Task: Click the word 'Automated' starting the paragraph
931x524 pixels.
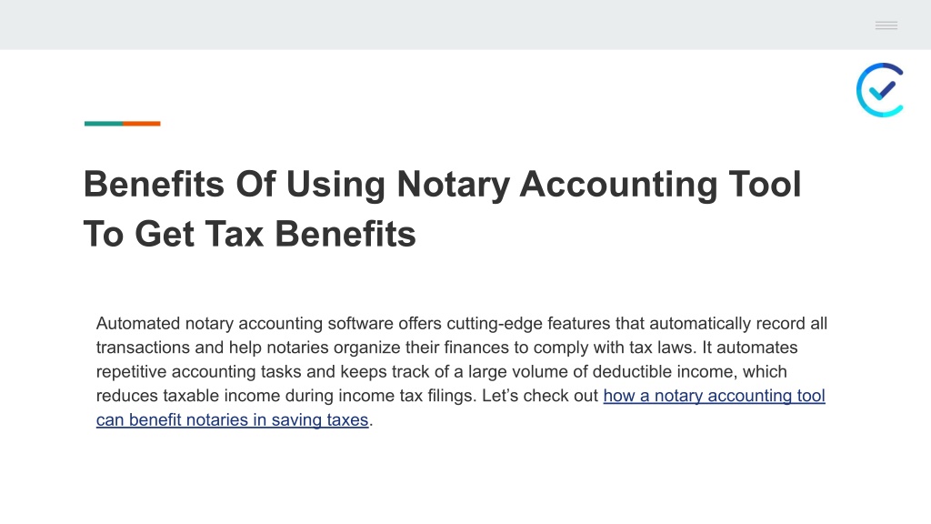Action: pos(138,324)
